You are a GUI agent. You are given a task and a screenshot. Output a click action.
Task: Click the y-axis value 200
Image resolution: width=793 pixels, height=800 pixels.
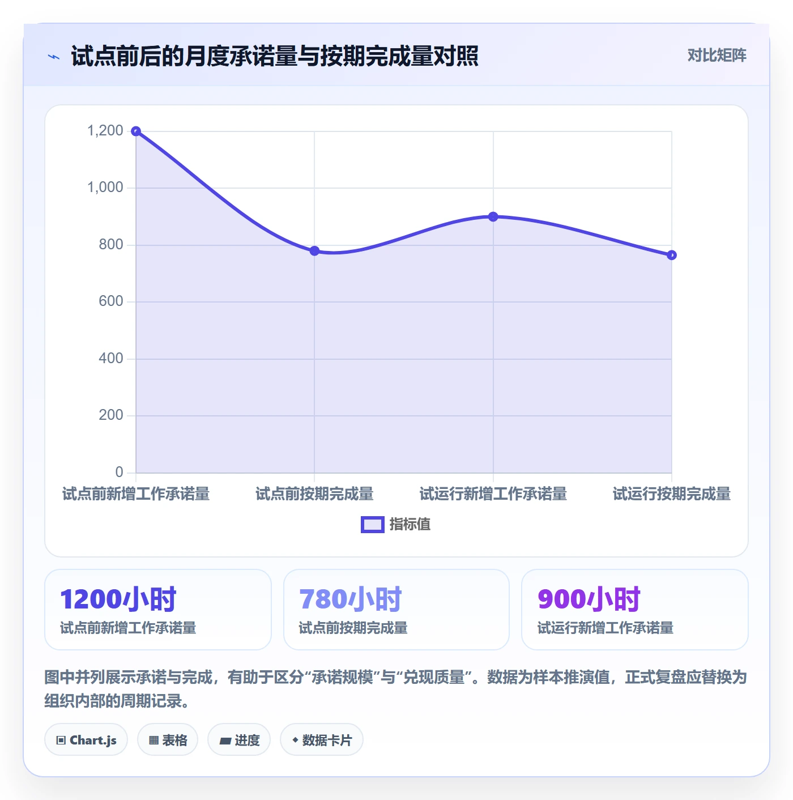coord(111,415)
